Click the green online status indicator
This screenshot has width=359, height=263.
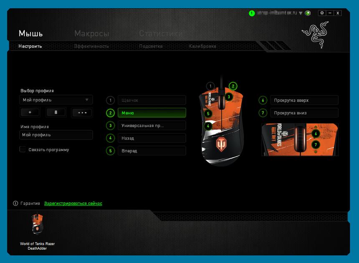pyautogui.click(x=252, y=13)
